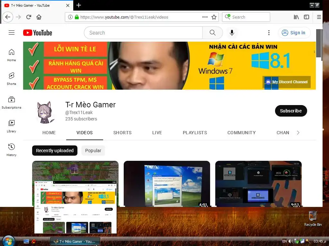
Task: Search with your voice microphone icon
Action: coord(232,33)
